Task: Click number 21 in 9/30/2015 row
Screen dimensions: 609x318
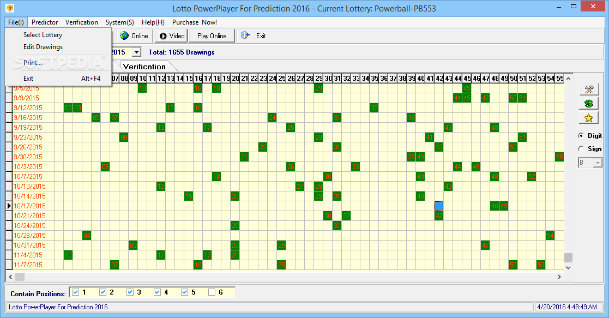Action: 244,157
